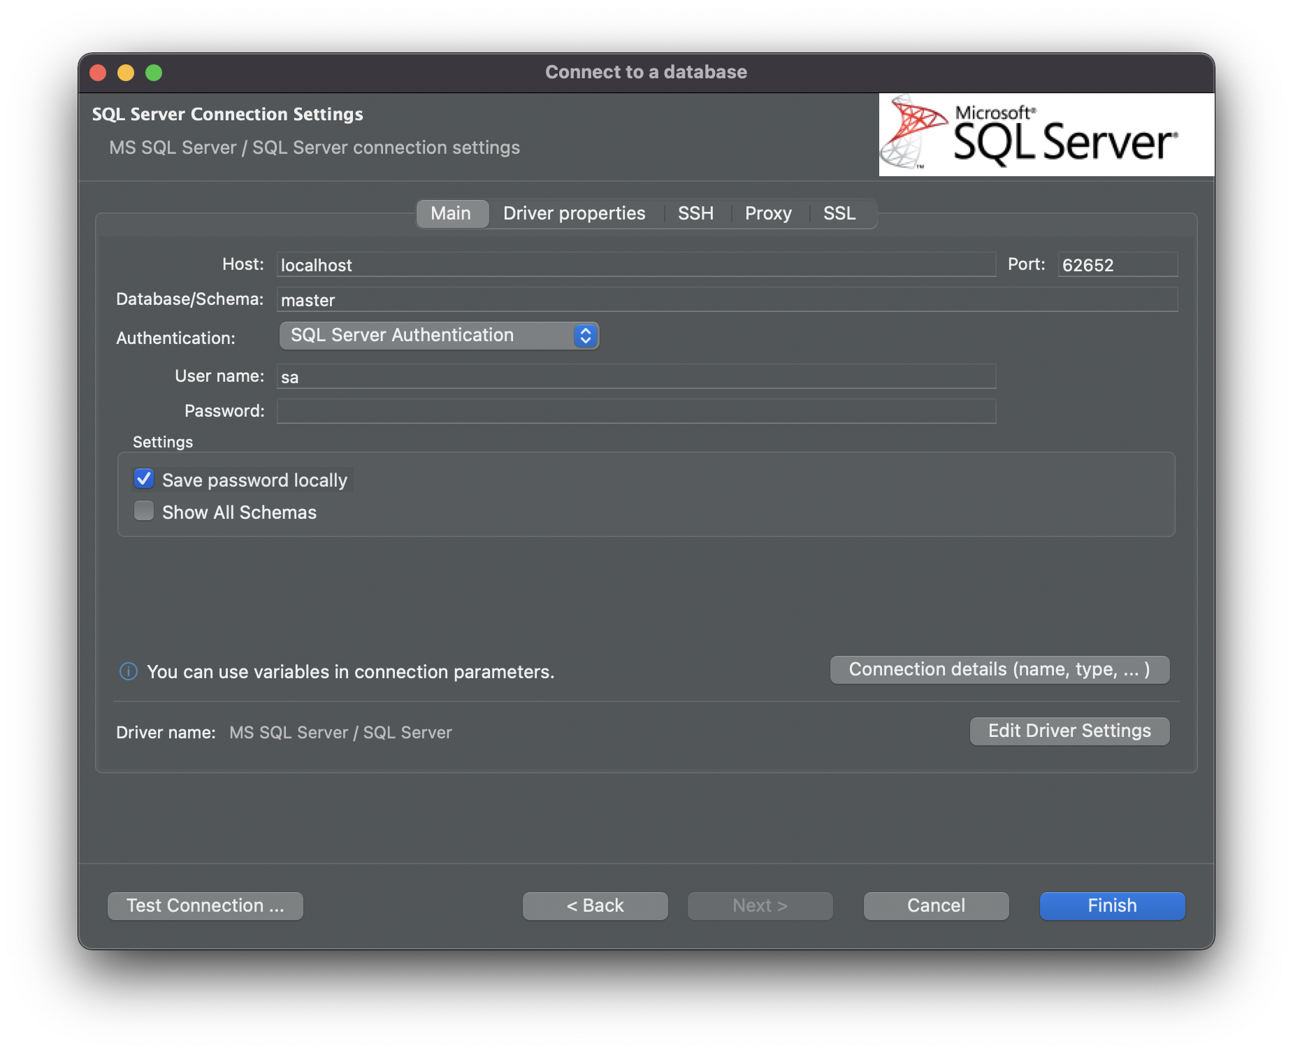Open the SQL Server Authentication dropdown
The image size is (1293, 1053).
(439, 336)
